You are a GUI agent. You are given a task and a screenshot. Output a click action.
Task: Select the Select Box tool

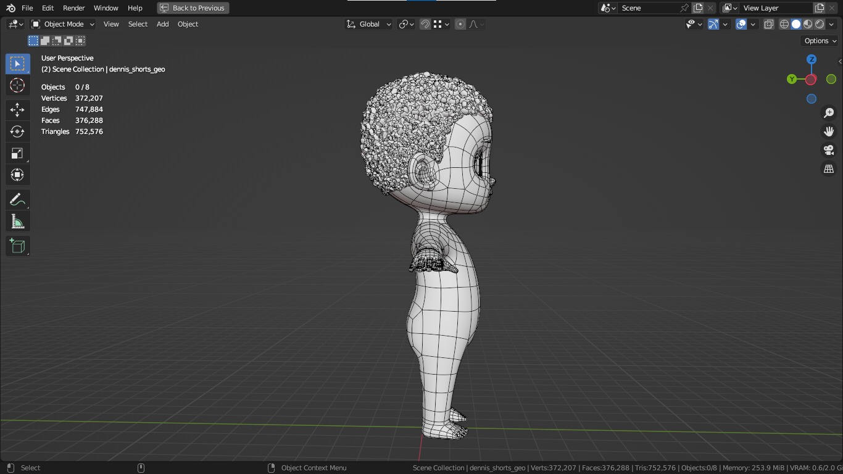[x=17, y=64]
